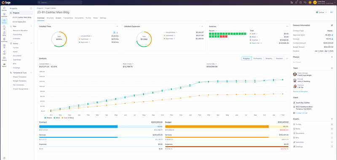Add a team member with plus icon

(332, 68)
